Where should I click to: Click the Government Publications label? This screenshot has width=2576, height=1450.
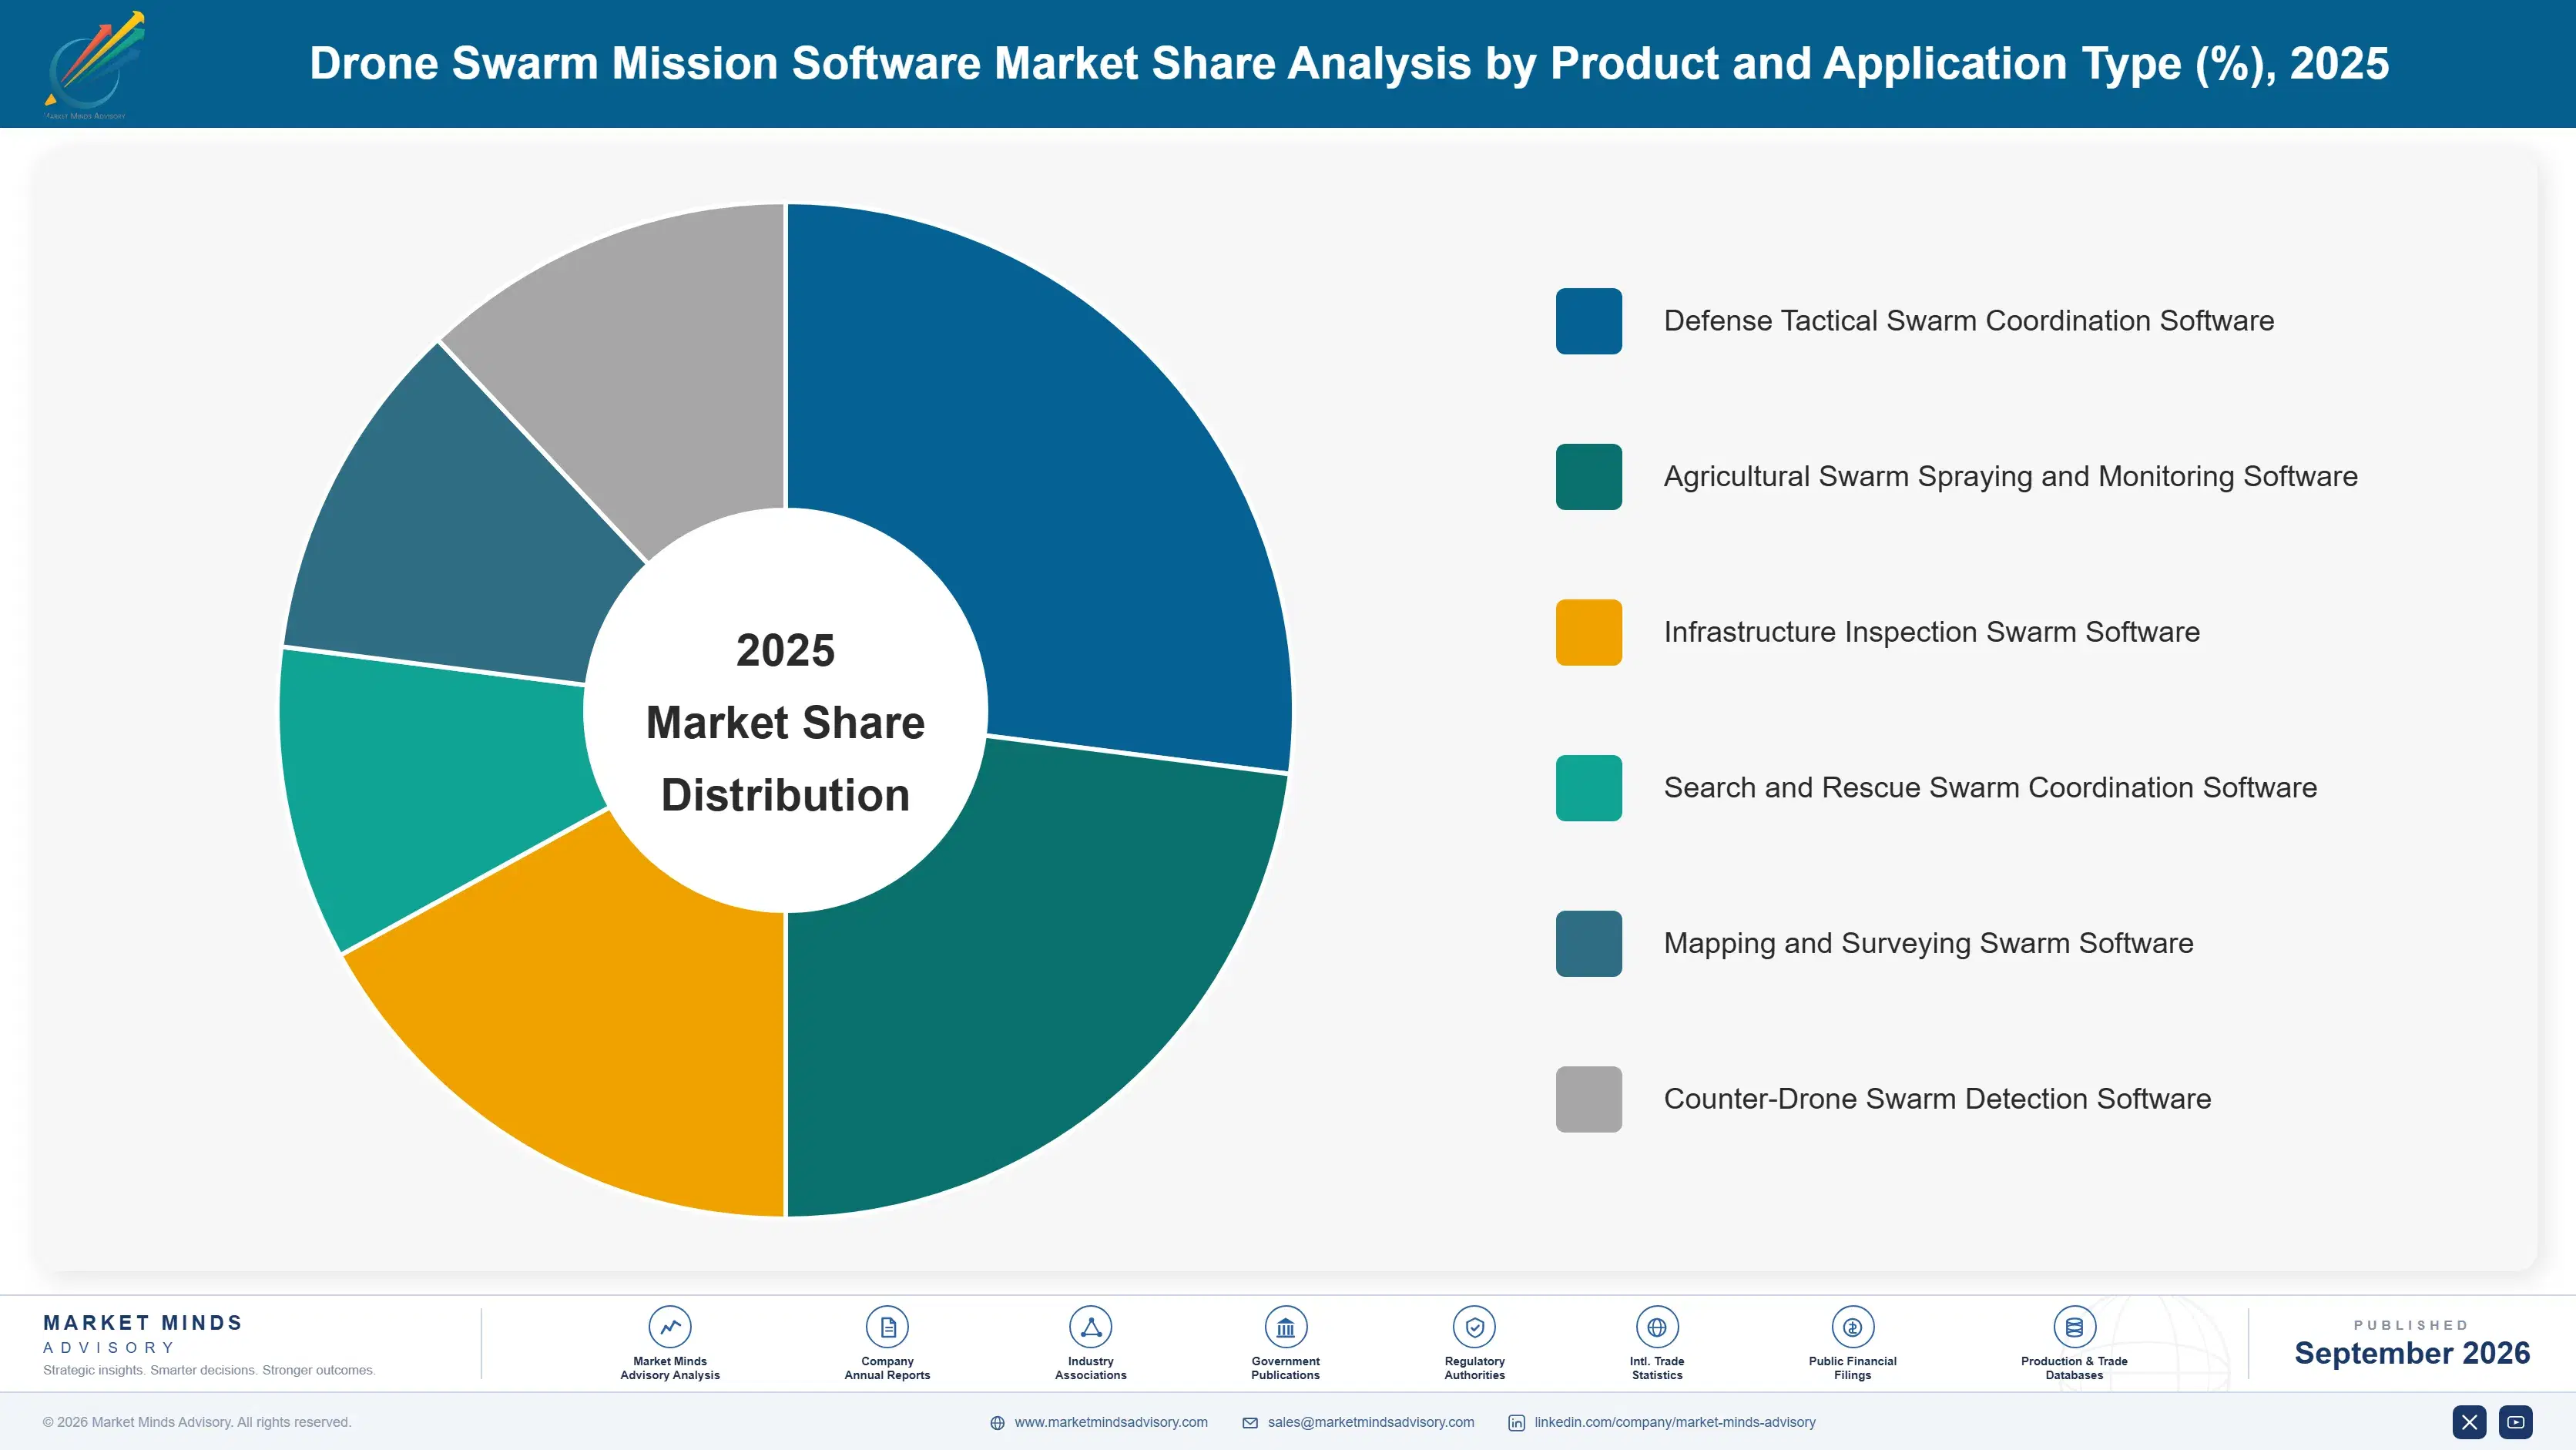[x=1285, y=1368]
